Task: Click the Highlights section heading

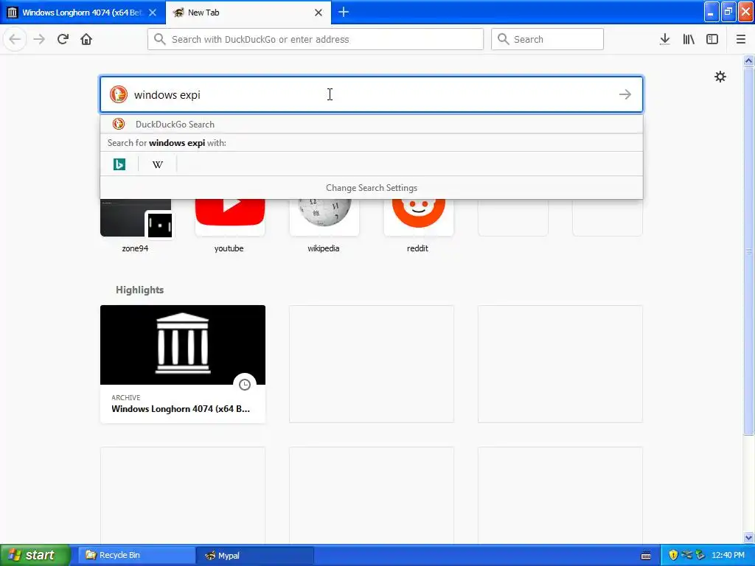Action: (x=139, y=290)
